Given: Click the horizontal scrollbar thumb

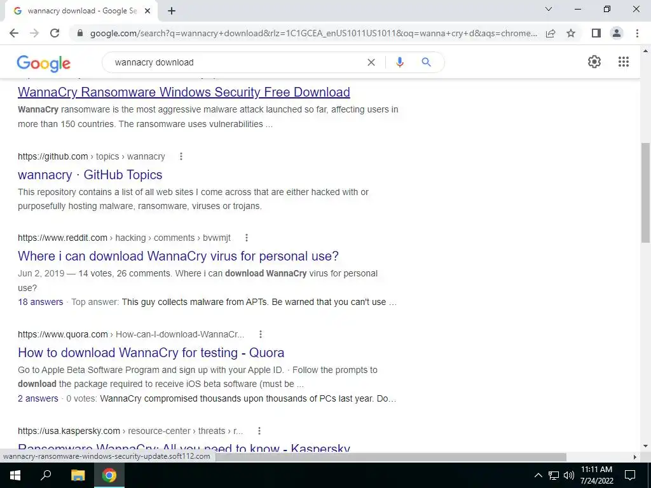Looking at the screenshot, I should tap(391, 457).
